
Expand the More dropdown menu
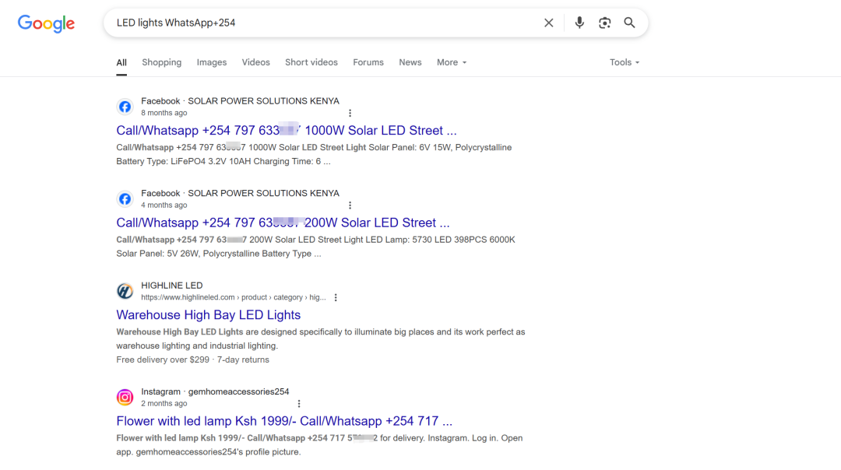tap(452, 63)
